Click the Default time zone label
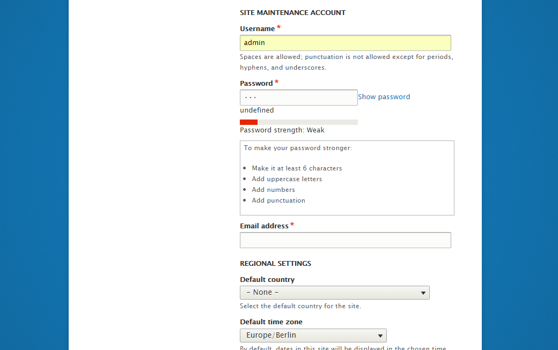Screen dimensions: 558x350 pos(271,322)
